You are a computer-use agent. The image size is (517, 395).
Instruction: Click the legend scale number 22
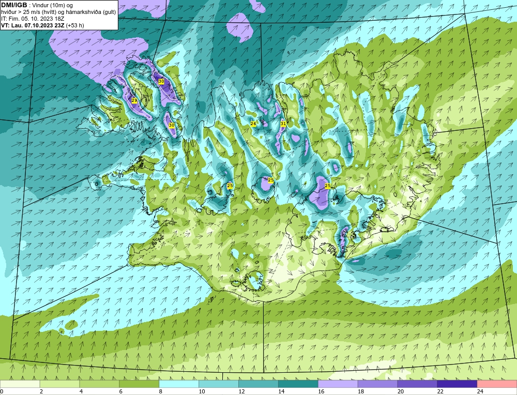[440, 391]
